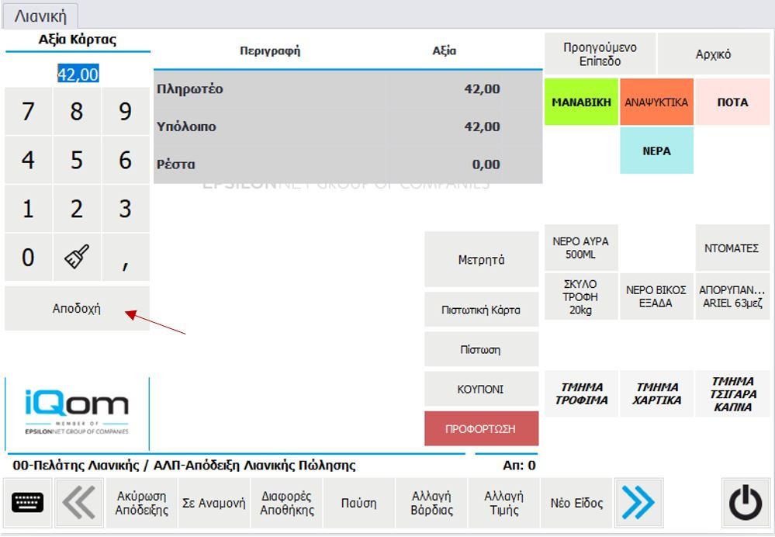Select the green ΜΑΝΑΒΙΚΗ category
The width and height of the screenshot is (775, 537).
click(x=581, y=102)
